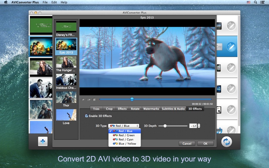This screenshot has height=168, width=269.
Task: Select the Epic 2013 clip in editor list
Action: 66,46
